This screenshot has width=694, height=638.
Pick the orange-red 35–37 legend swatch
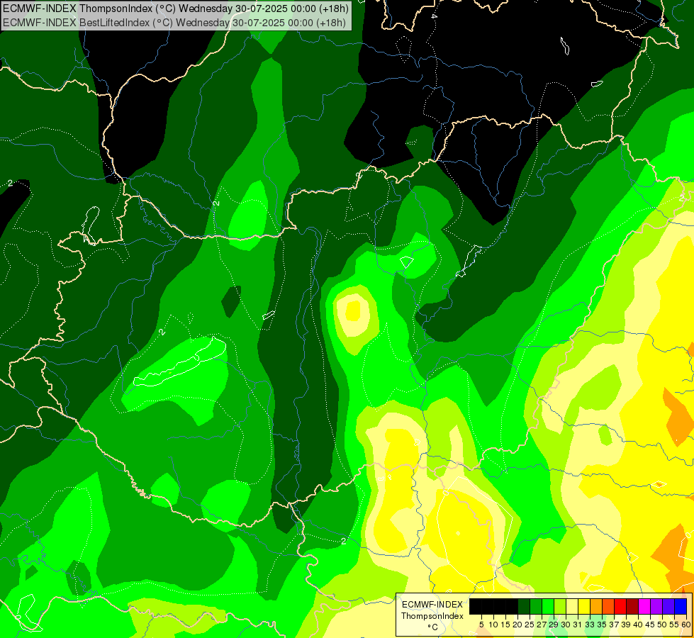point(608,606)
